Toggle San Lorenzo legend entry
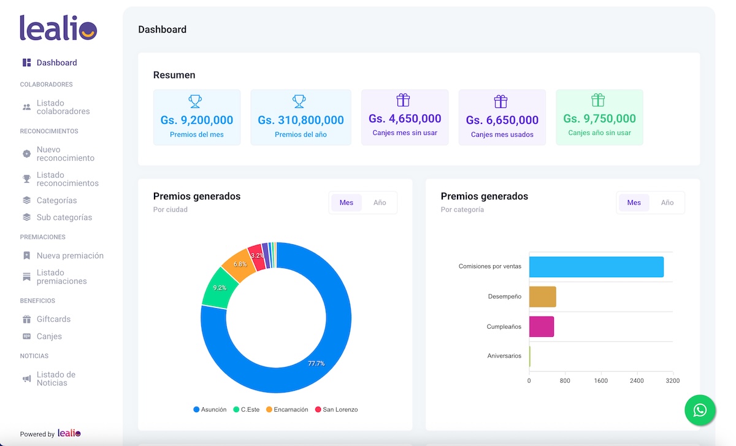 [x=336, y=409]
